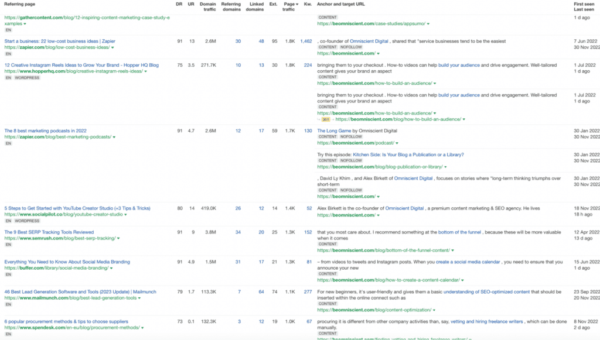Expand caret beside beomniscient.com content-optimization URL
Image resolution: width=600 pixels, height=340 pixels.
(x=434, y=310)
